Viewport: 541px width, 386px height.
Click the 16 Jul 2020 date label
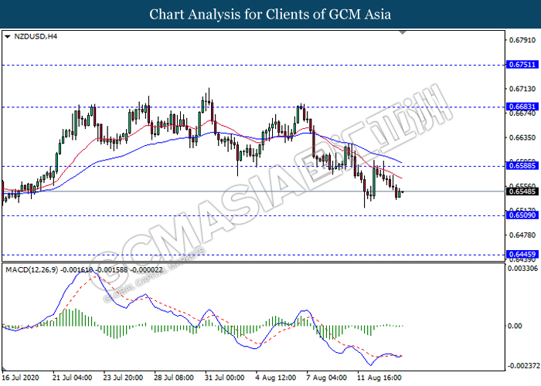pos(22,378)
